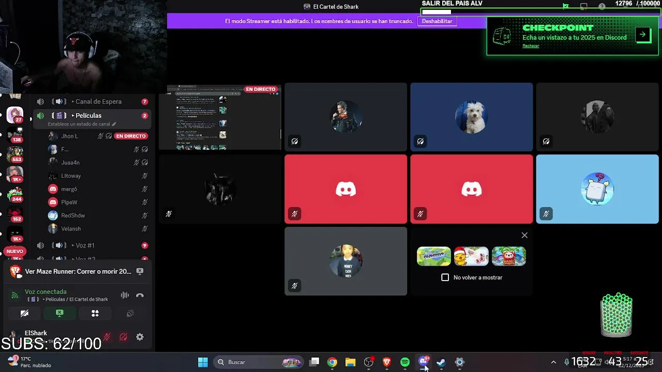Select user Jhon L in voice list

click(69, 136)
